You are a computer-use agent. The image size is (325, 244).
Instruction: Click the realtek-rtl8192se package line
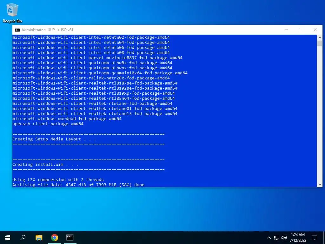click(x=95, y=88)
